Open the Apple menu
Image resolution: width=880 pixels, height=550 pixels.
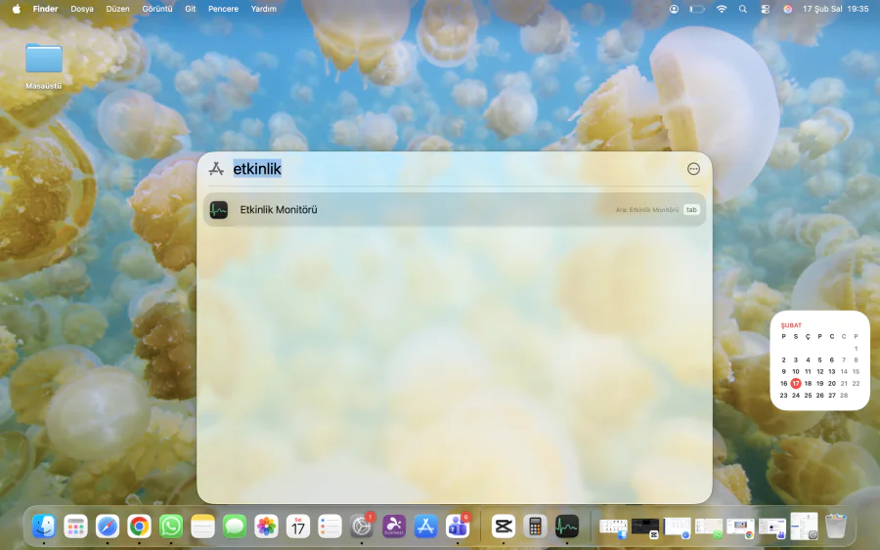(x=17, y=9)
